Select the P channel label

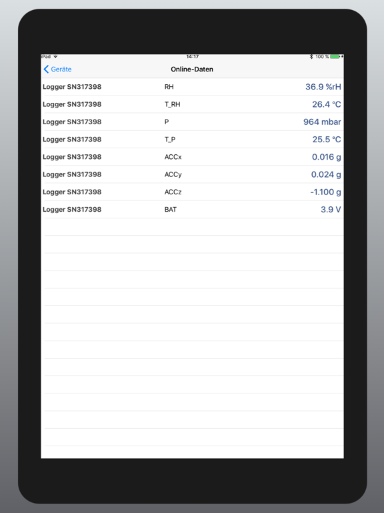click(x=167, y=122)
